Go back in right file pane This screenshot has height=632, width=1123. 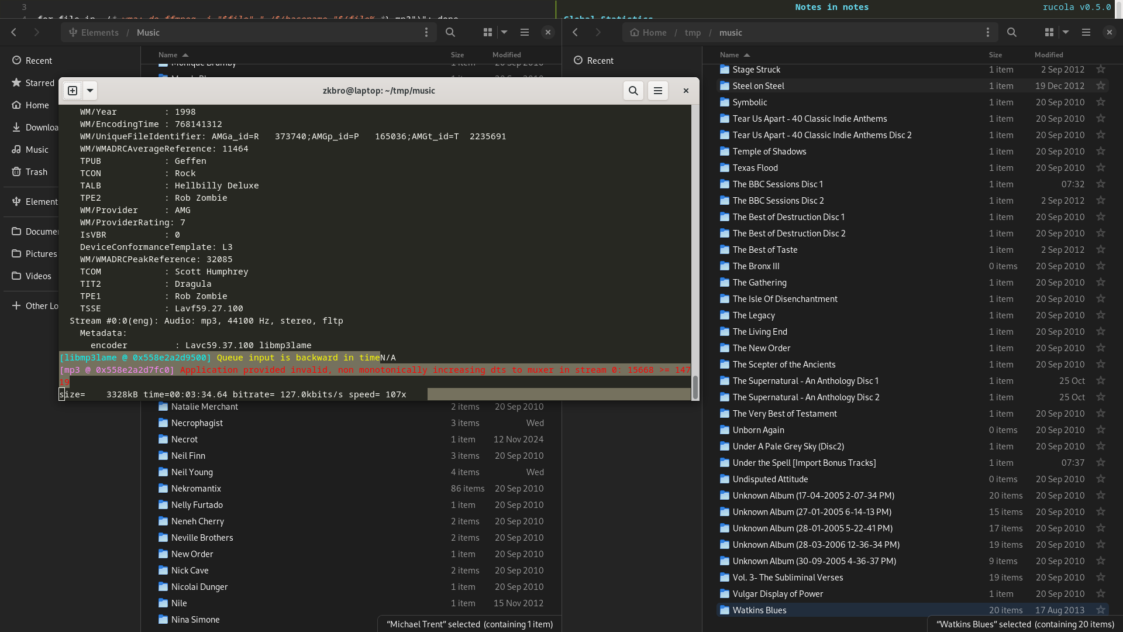point(576,33)
